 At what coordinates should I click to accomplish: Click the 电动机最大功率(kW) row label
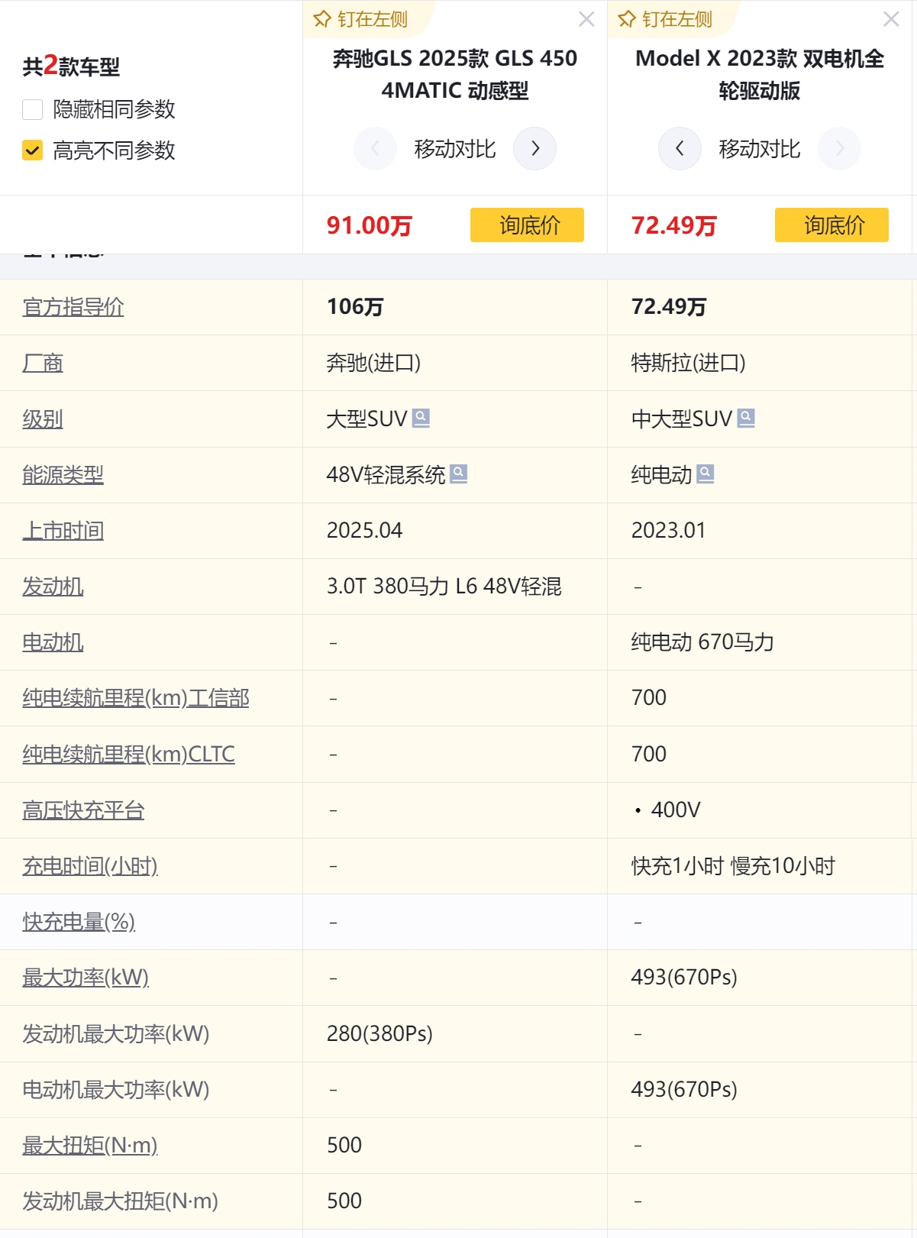coord(116,1090)
